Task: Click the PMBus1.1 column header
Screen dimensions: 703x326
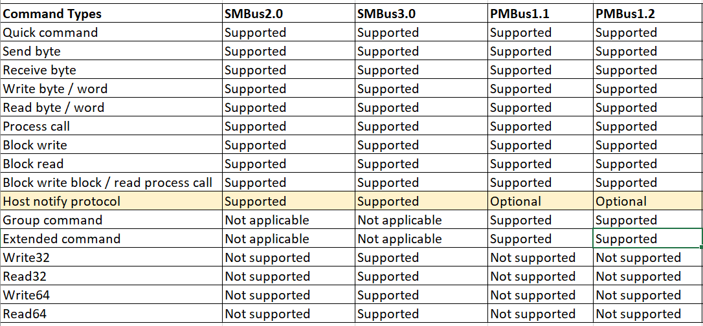Action: coord(541,14)
